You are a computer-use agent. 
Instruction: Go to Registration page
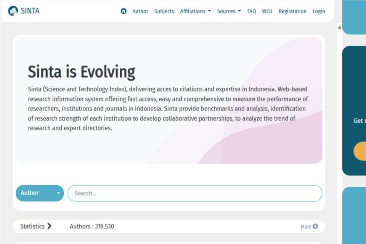pos(292,11)
